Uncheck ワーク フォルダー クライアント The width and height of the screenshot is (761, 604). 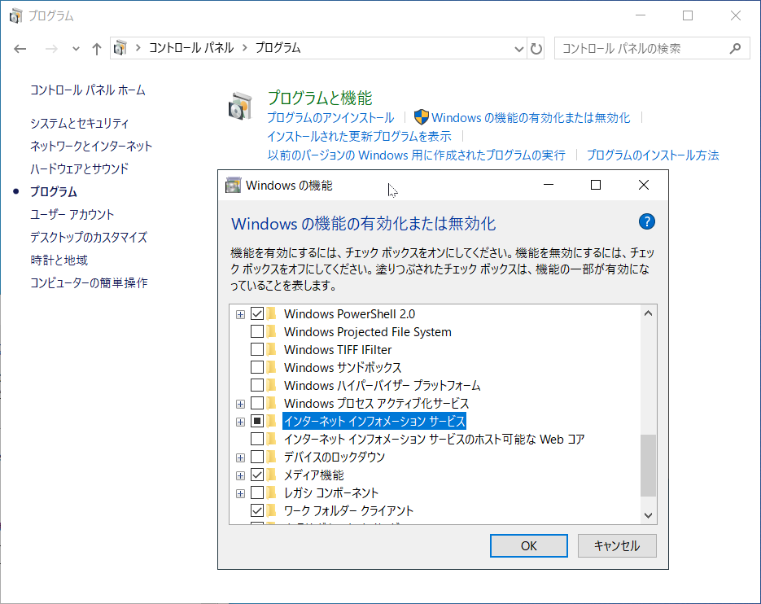(256, 510)
